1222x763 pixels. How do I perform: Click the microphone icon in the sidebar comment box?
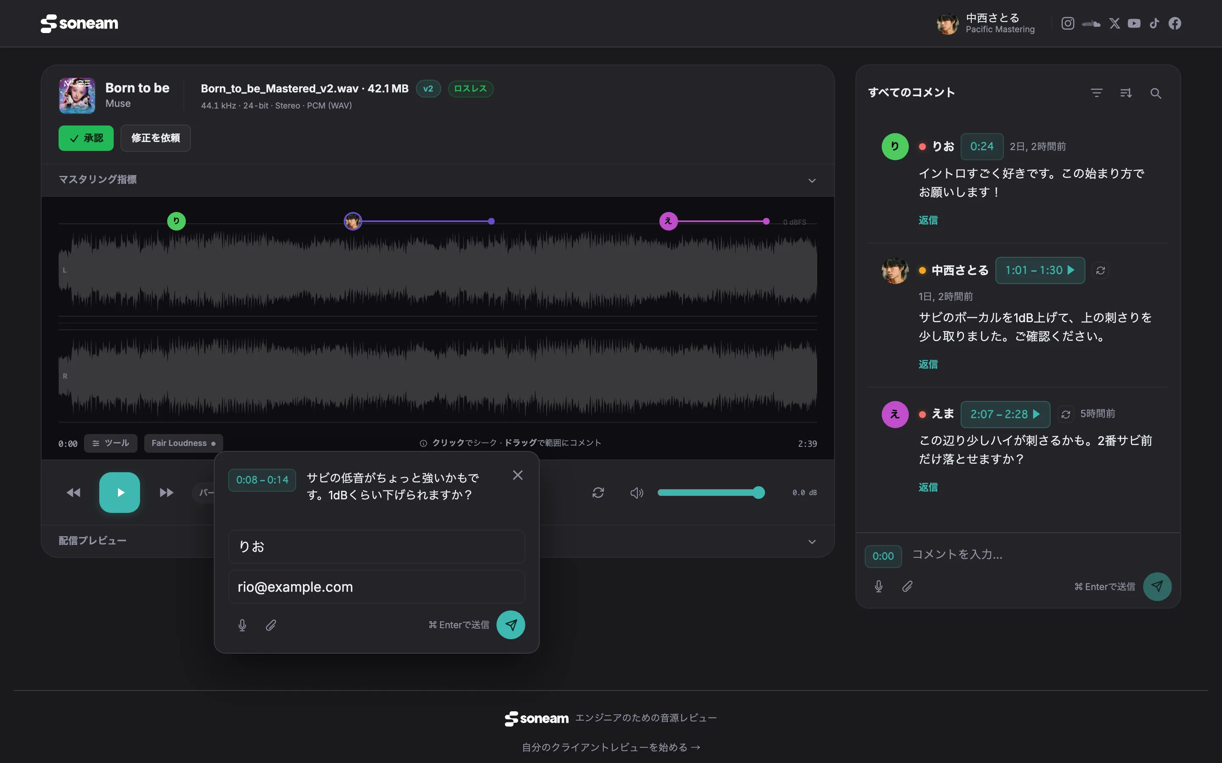coord(879,586)
